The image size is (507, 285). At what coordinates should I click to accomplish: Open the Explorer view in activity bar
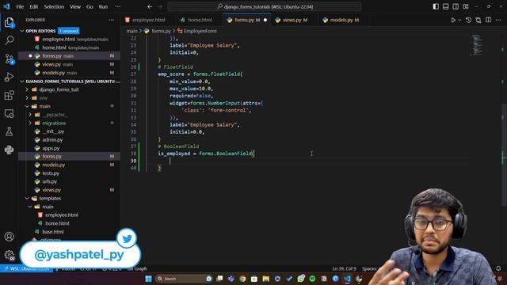(9, 23)
